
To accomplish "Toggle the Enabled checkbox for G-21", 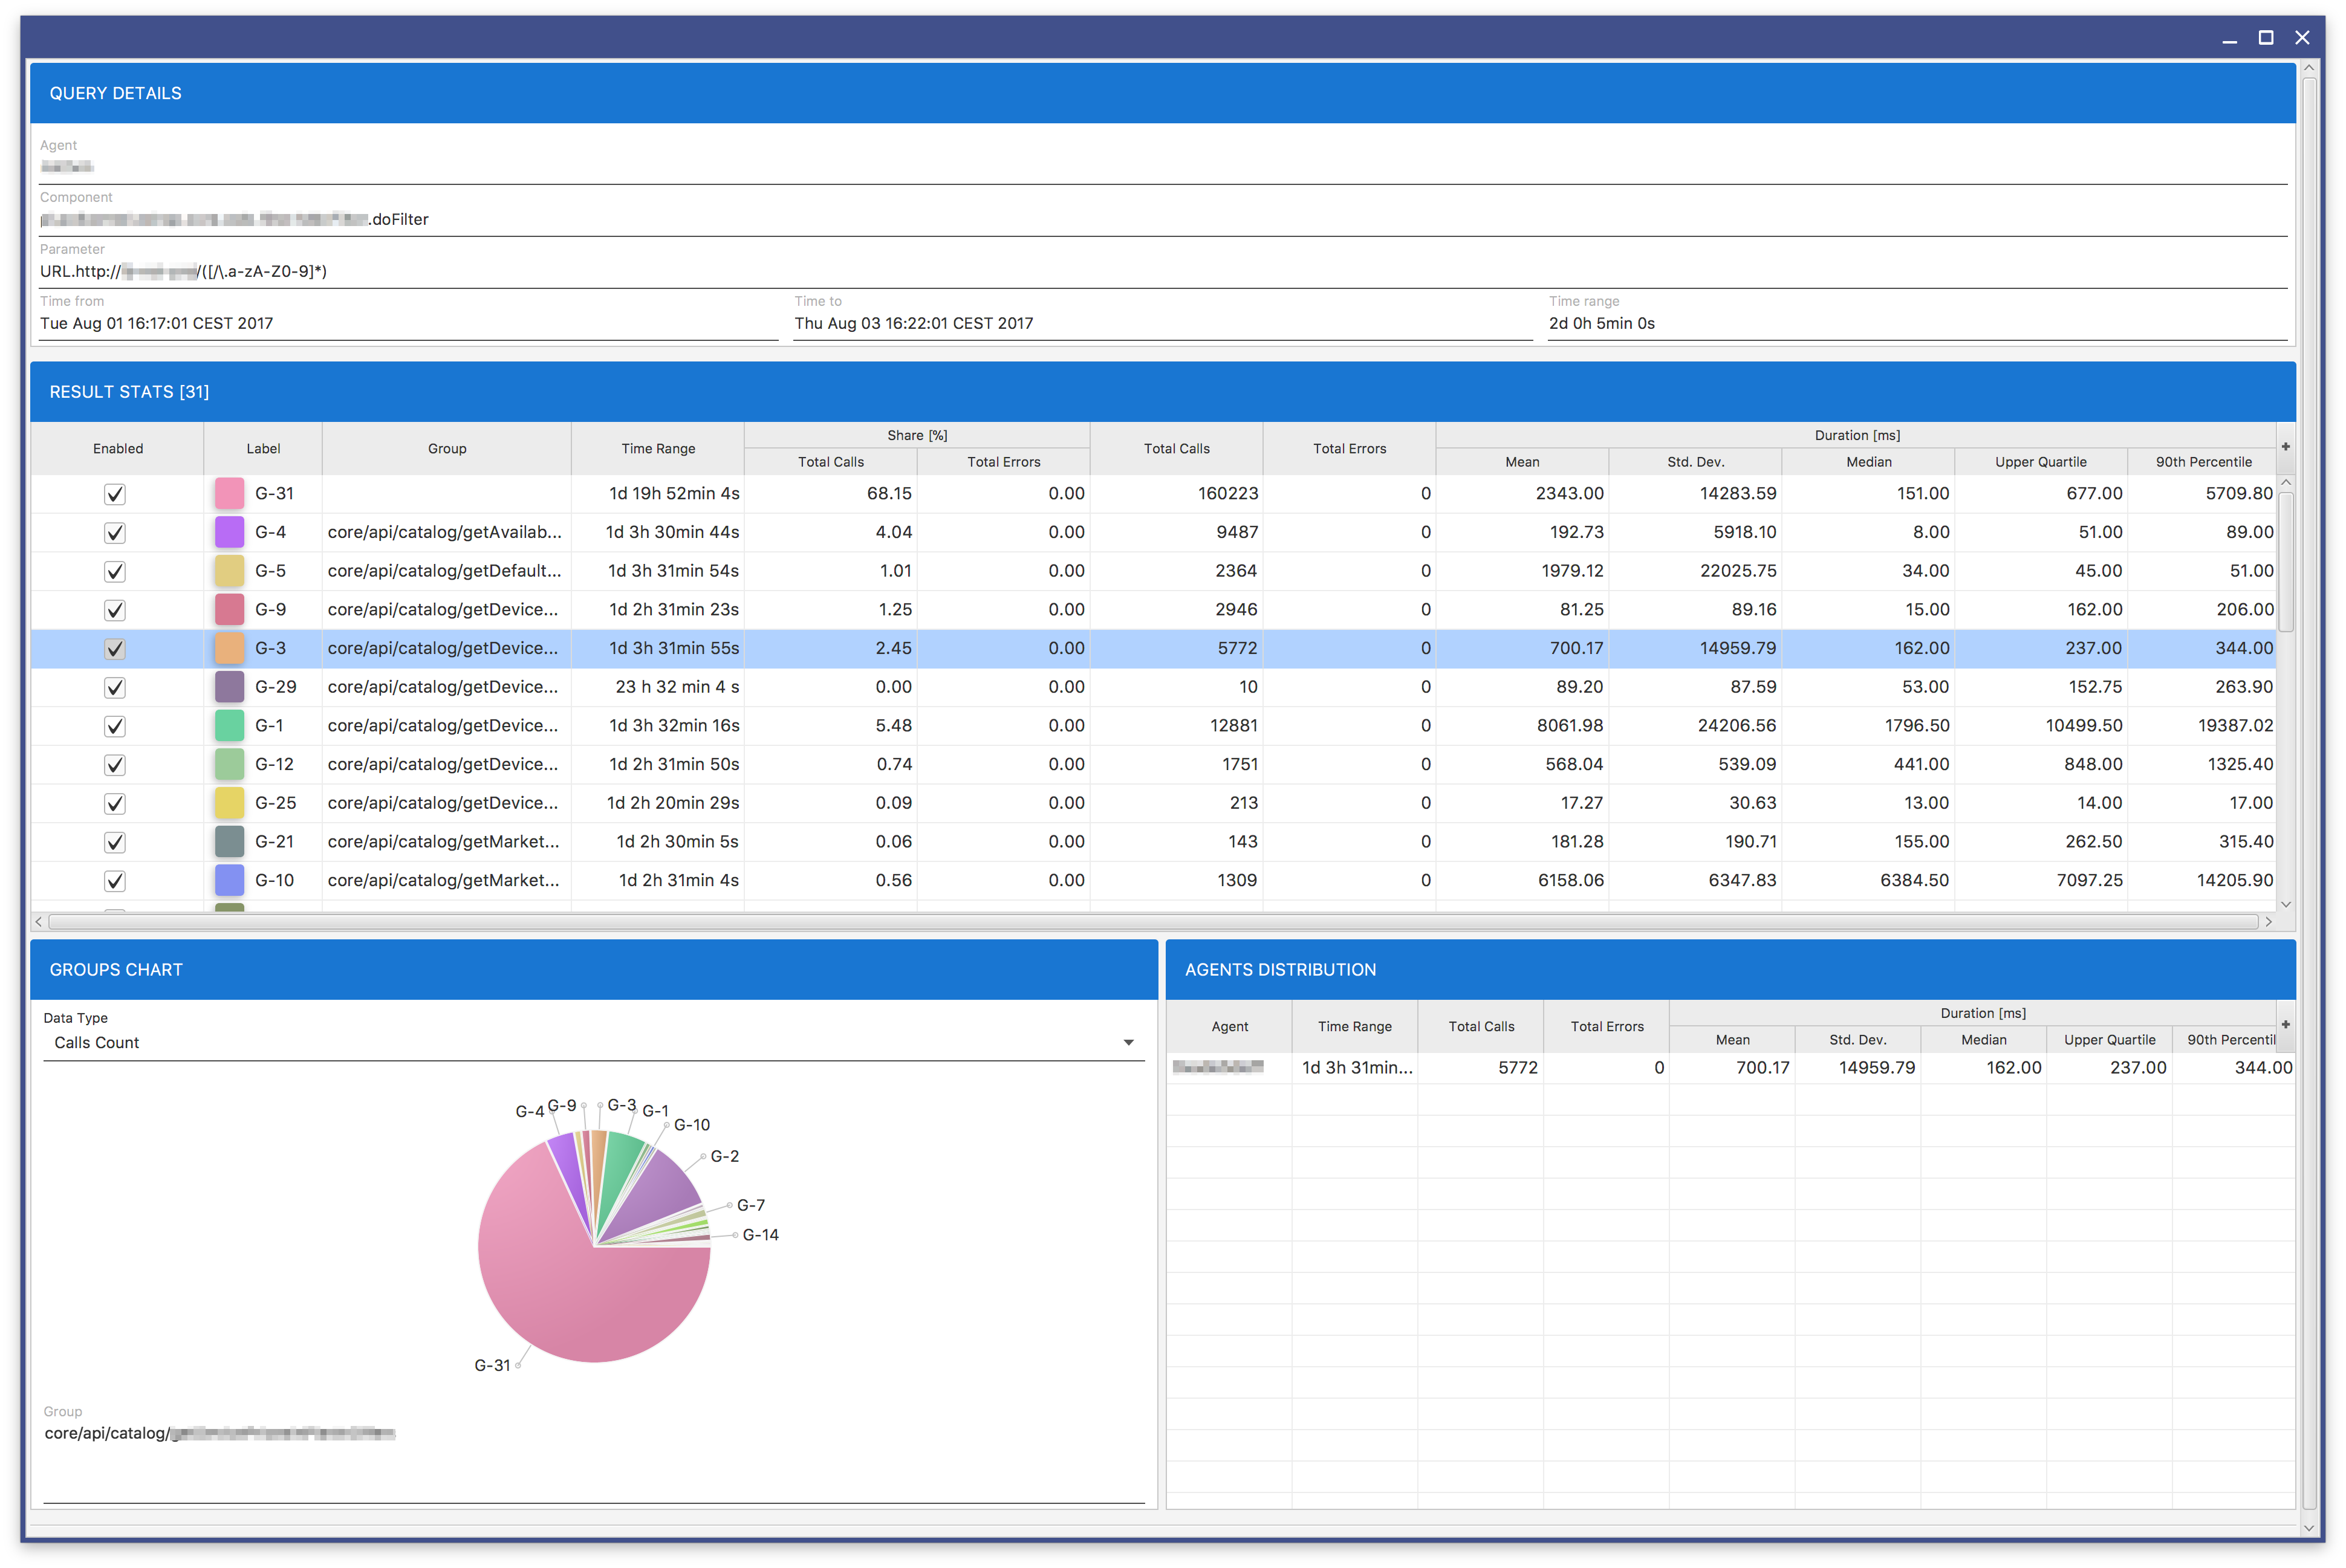I will (115, 842).
